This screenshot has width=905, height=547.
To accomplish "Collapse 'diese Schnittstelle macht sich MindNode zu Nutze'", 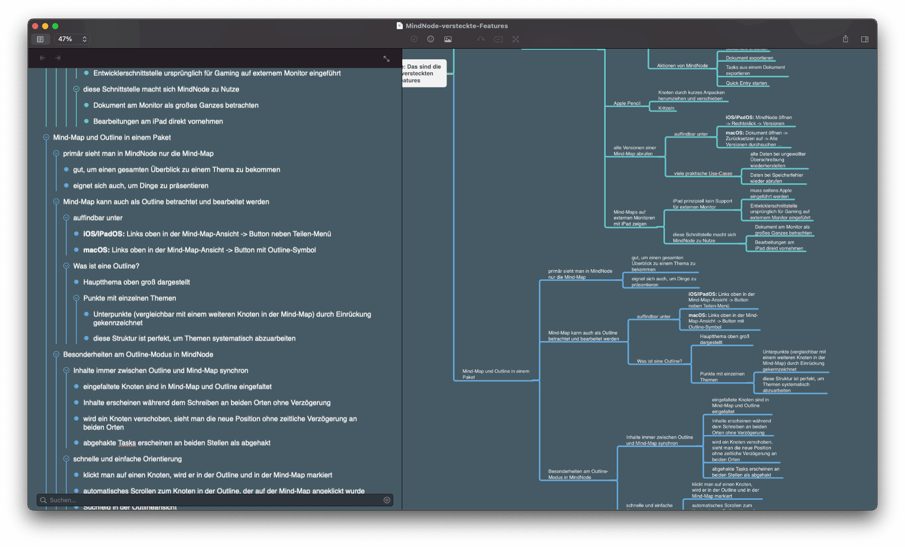I will [x=76, y=89].
